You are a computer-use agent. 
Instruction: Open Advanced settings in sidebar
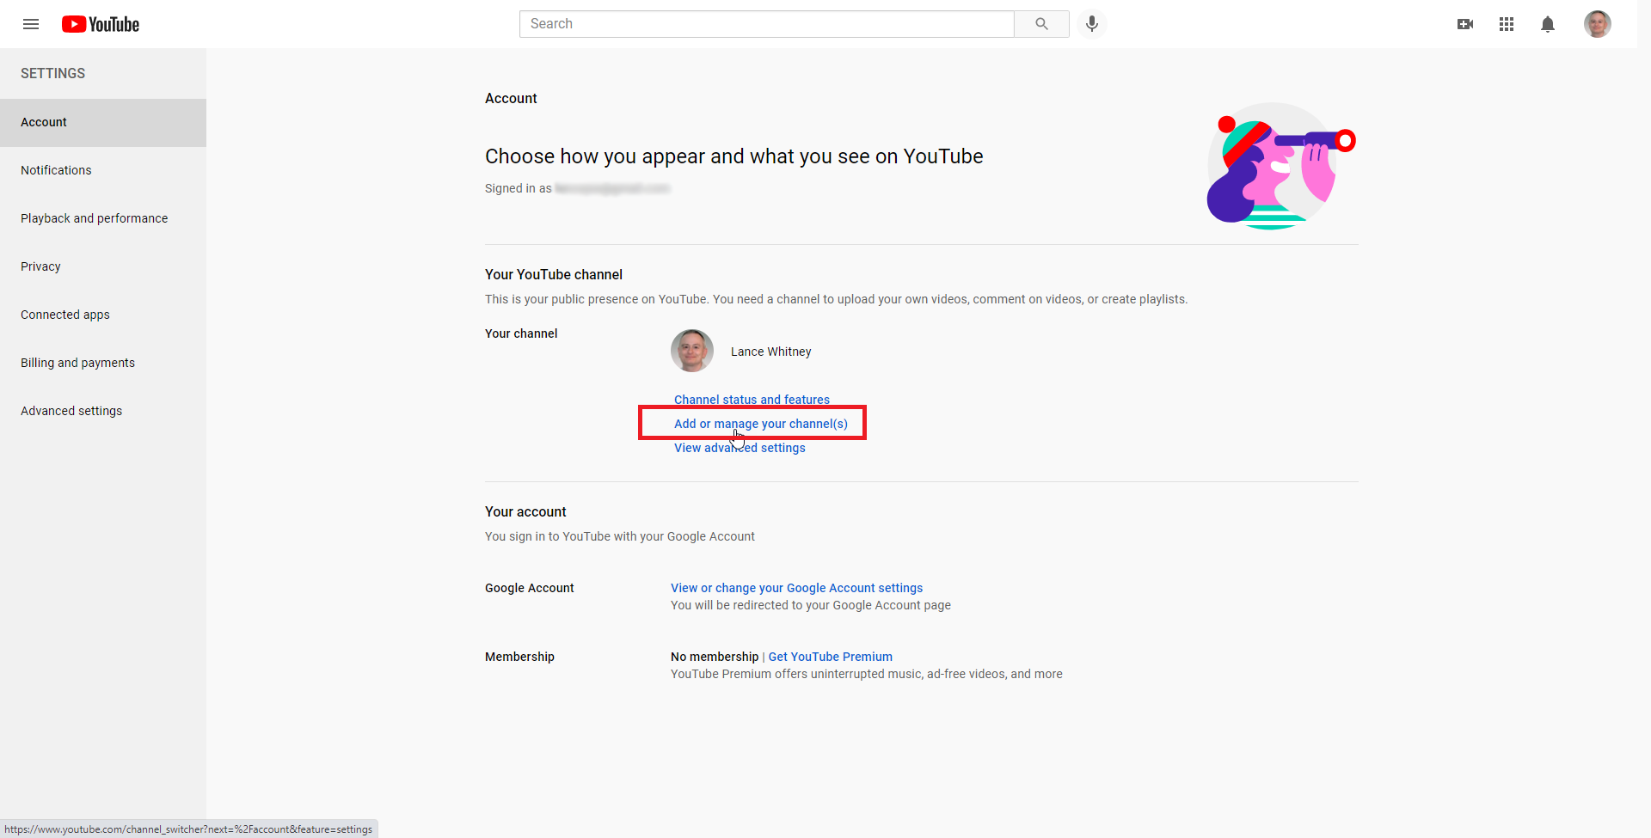(103, 412)
